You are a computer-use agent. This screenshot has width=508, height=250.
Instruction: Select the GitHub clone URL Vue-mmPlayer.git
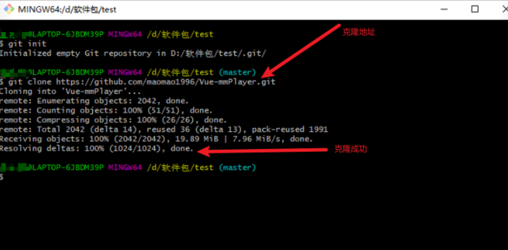166,82
